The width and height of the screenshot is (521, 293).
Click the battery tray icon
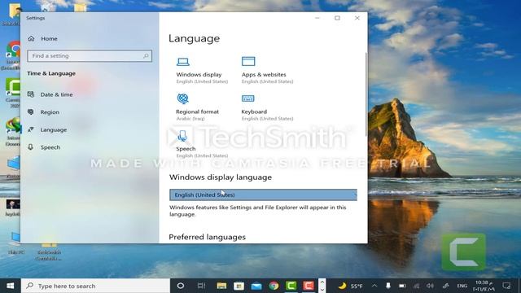coord(402,286)
